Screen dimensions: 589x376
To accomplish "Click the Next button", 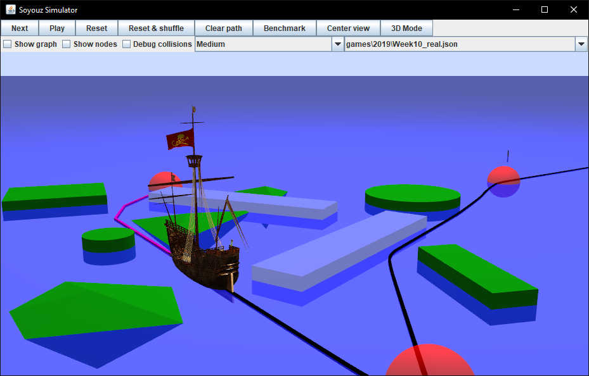I will (x=20, y=28).
